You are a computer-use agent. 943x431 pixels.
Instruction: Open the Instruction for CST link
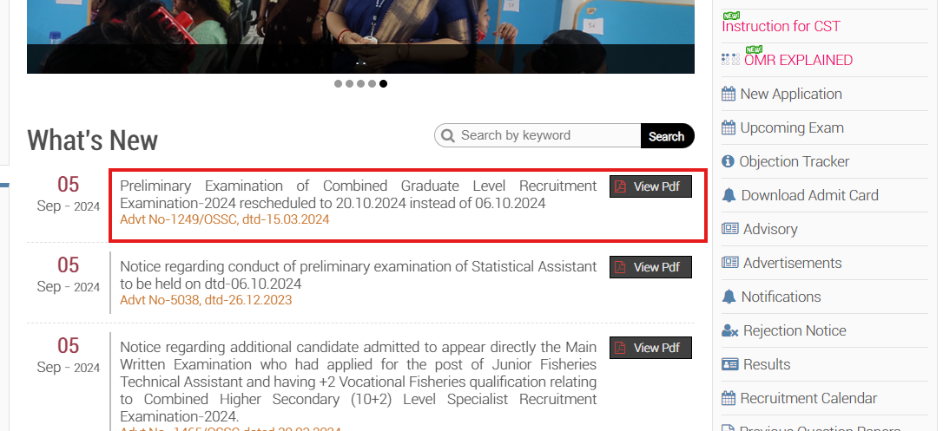pyautogui.click(x=781, y=26)
